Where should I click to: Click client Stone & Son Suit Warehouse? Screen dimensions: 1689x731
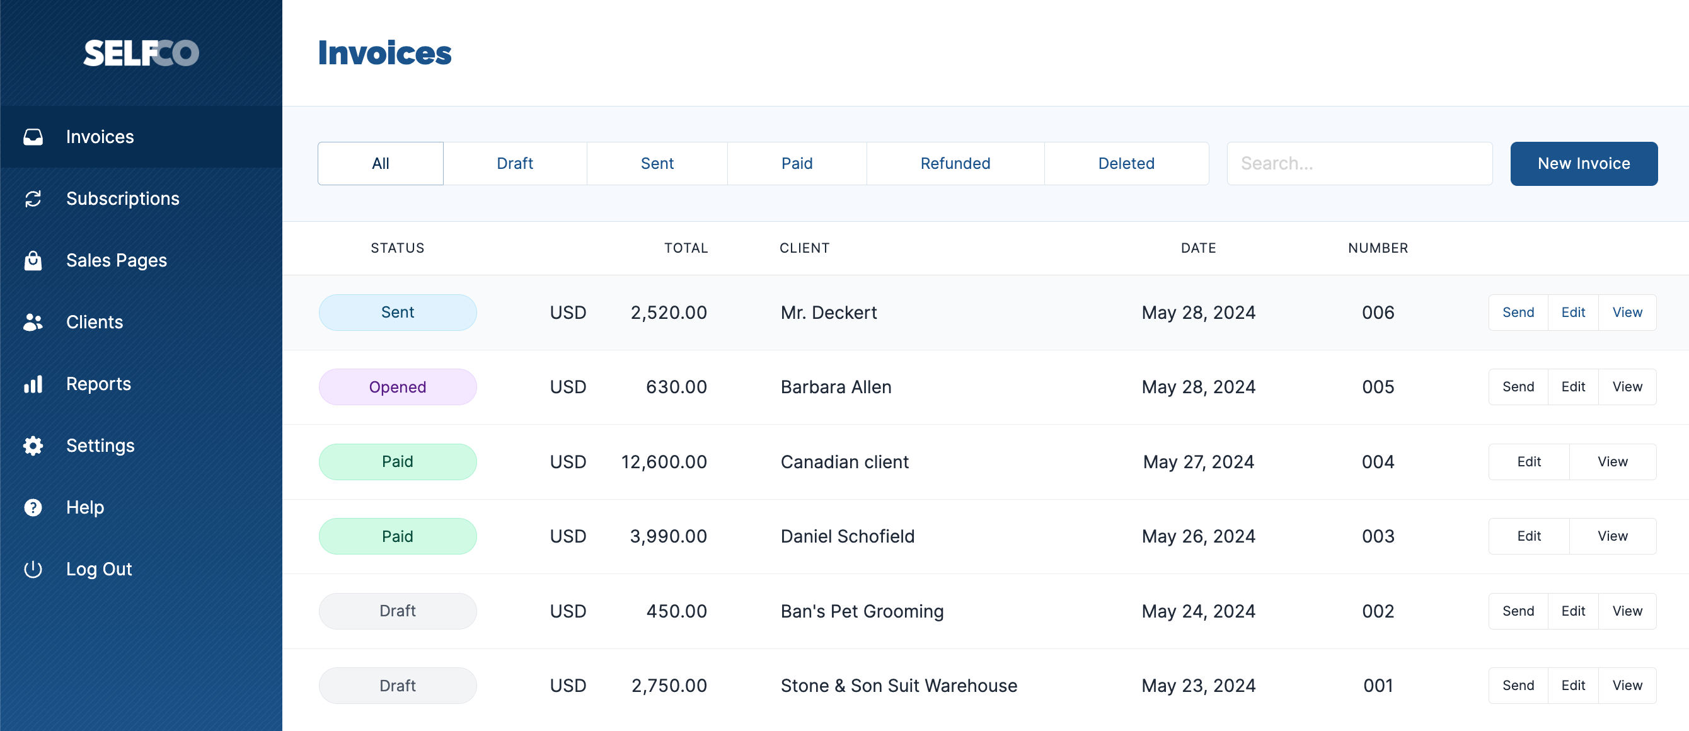tap(899, 686)
